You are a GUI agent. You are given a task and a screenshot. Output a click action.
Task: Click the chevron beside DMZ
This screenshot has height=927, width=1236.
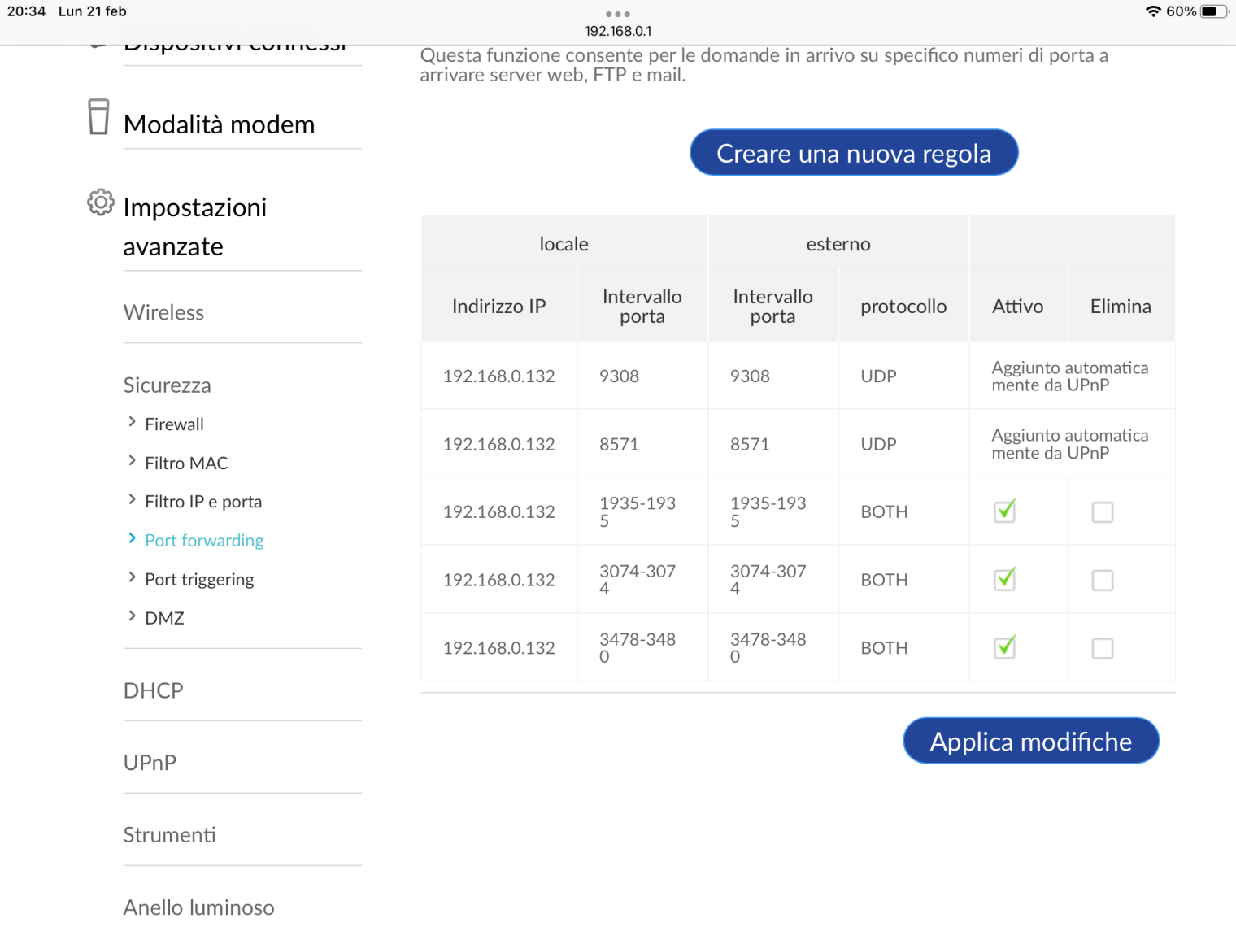pyautogui.click(x=132, y=616)
